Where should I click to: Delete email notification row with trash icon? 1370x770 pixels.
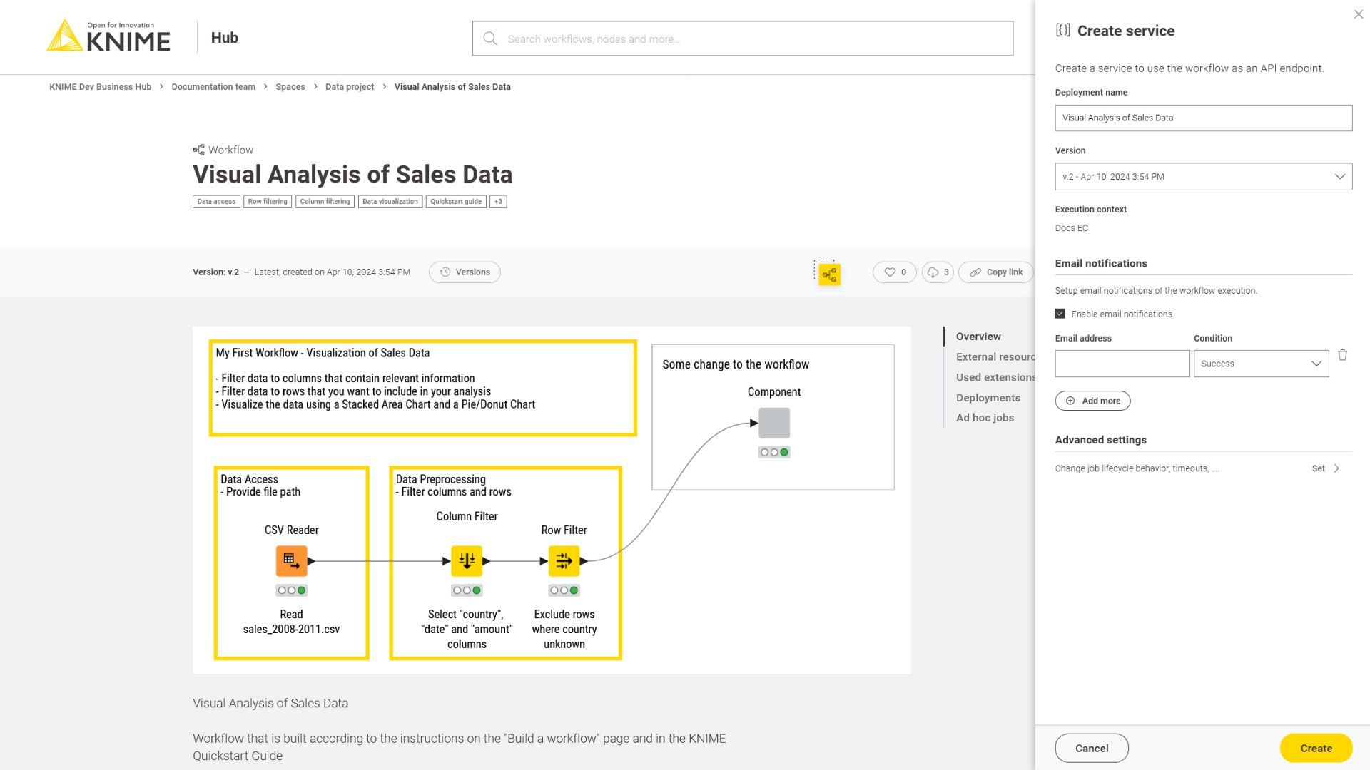[1342, 355]
